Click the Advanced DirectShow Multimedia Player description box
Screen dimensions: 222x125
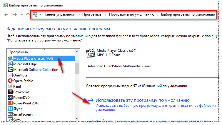click(x=152, y=70)
